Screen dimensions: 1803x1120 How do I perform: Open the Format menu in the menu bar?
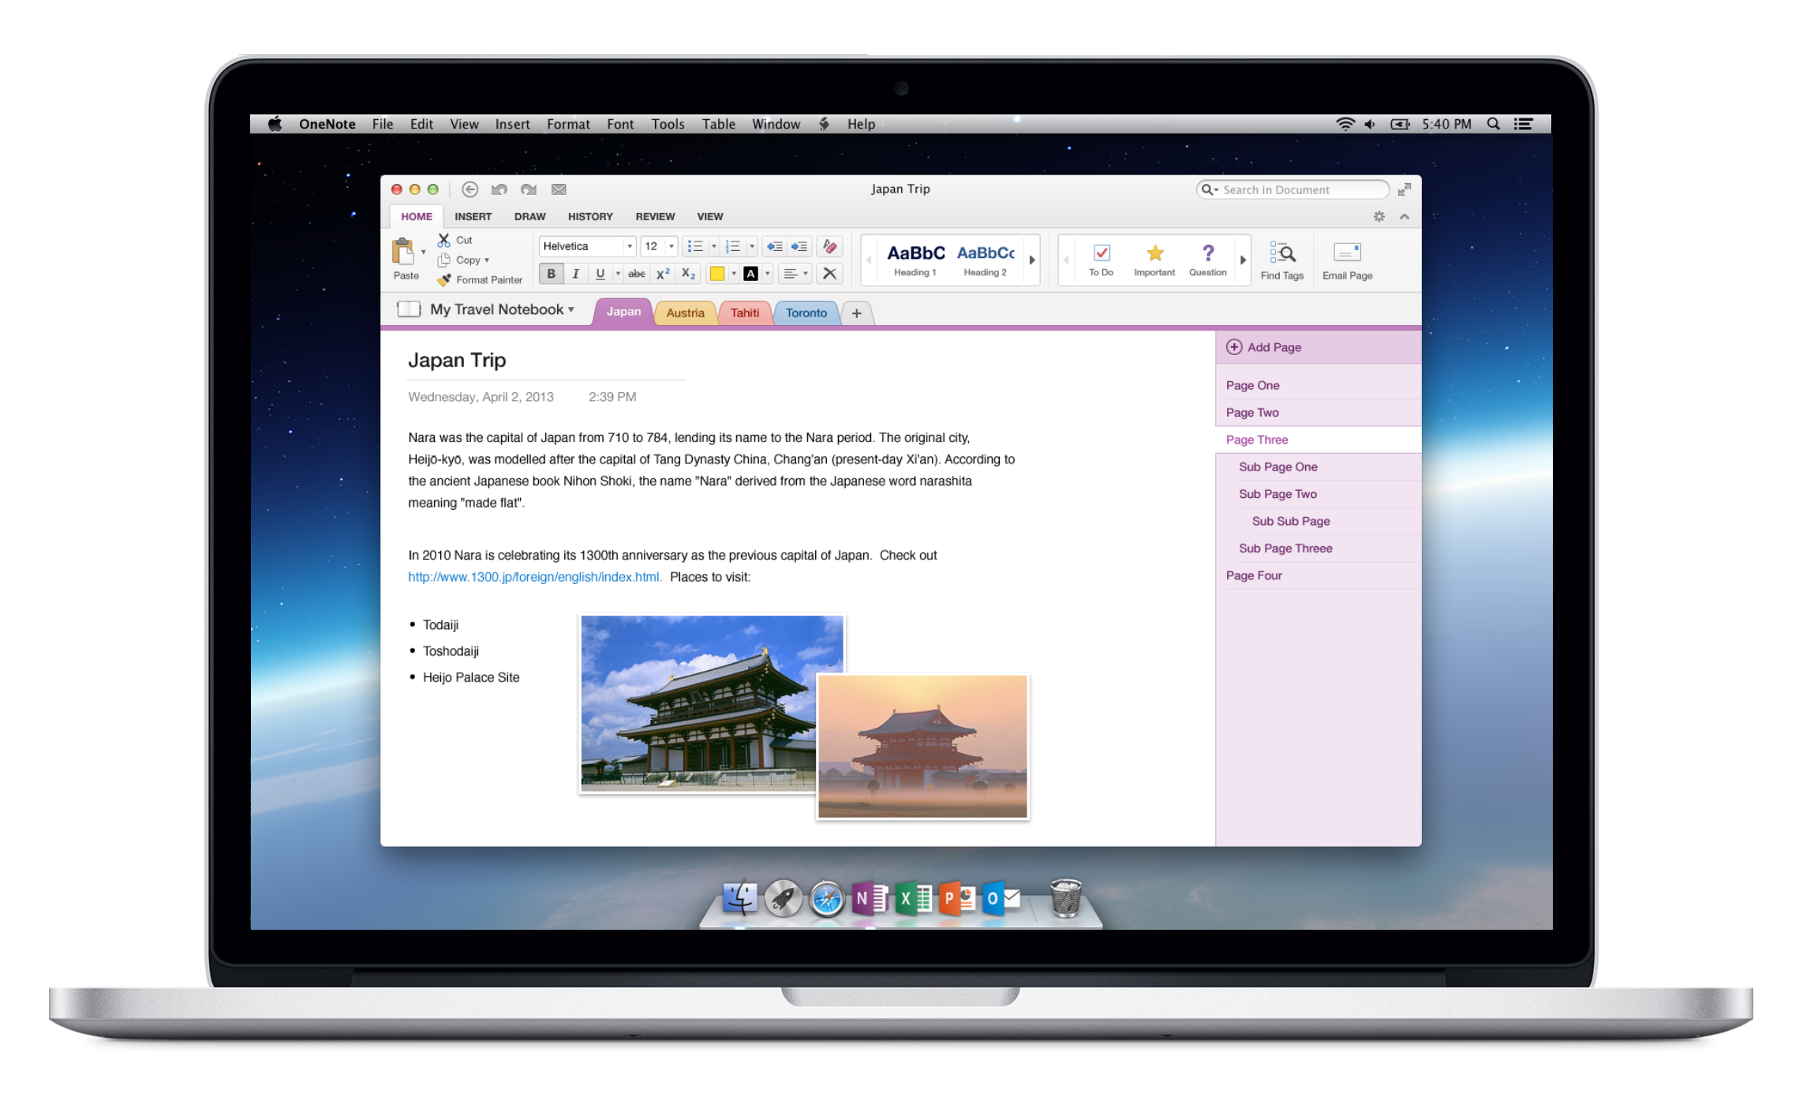click(568, 124)
